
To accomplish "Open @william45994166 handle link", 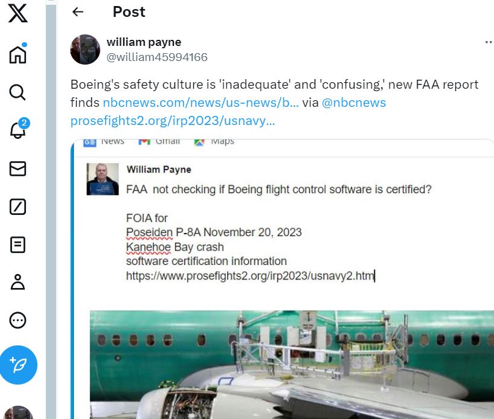I will 157,57.
